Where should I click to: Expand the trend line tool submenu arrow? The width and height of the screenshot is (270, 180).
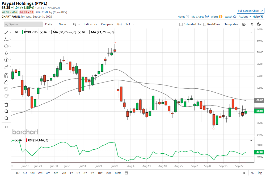click(x=10, y=32)
